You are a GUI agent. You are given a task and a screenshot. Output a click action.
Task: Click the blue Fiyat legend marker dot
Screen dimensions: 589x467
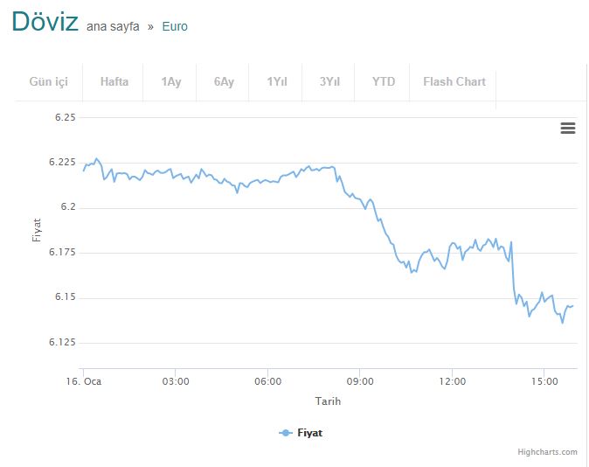coord(286,433)
